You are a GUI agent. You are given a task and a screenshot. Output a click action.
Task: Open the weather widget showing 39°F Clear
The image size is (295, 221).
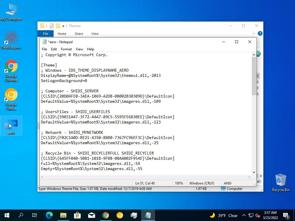click(x=224, y=215)
